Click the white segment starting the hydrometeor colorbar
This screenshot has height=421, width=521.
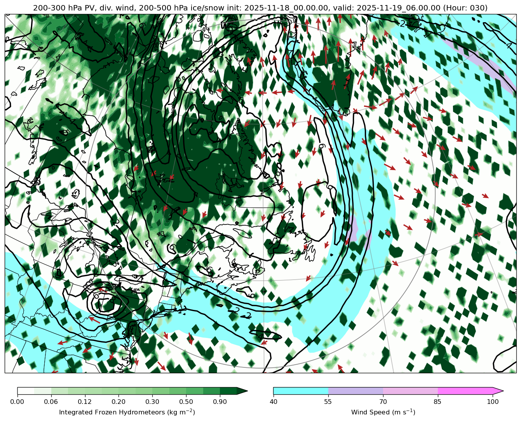point(26,391)
